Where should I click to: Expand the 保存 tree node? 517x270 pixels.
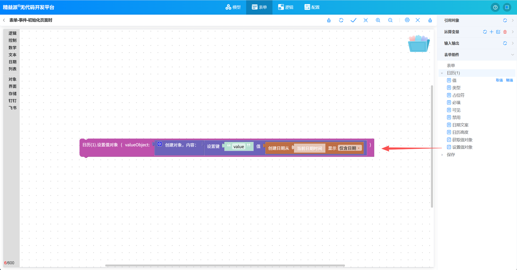click(x=442, y=155)
